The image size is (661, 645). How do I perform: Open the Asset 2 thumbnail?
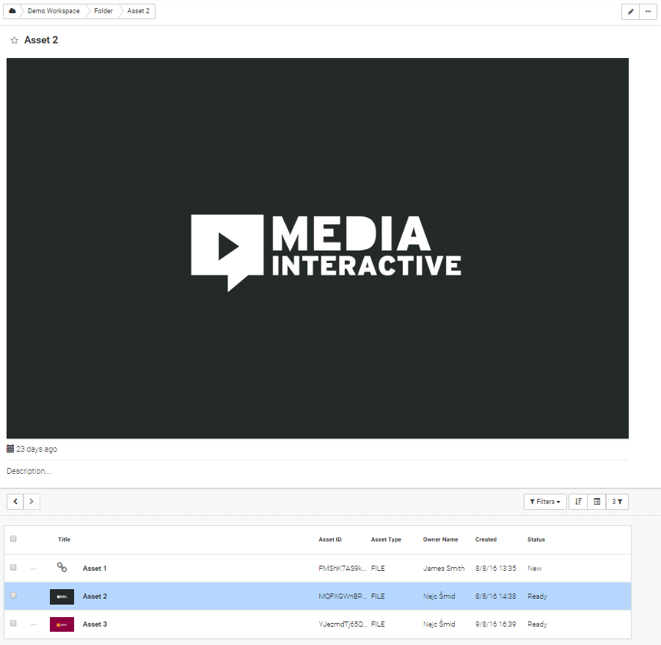[x=62, y=597]
